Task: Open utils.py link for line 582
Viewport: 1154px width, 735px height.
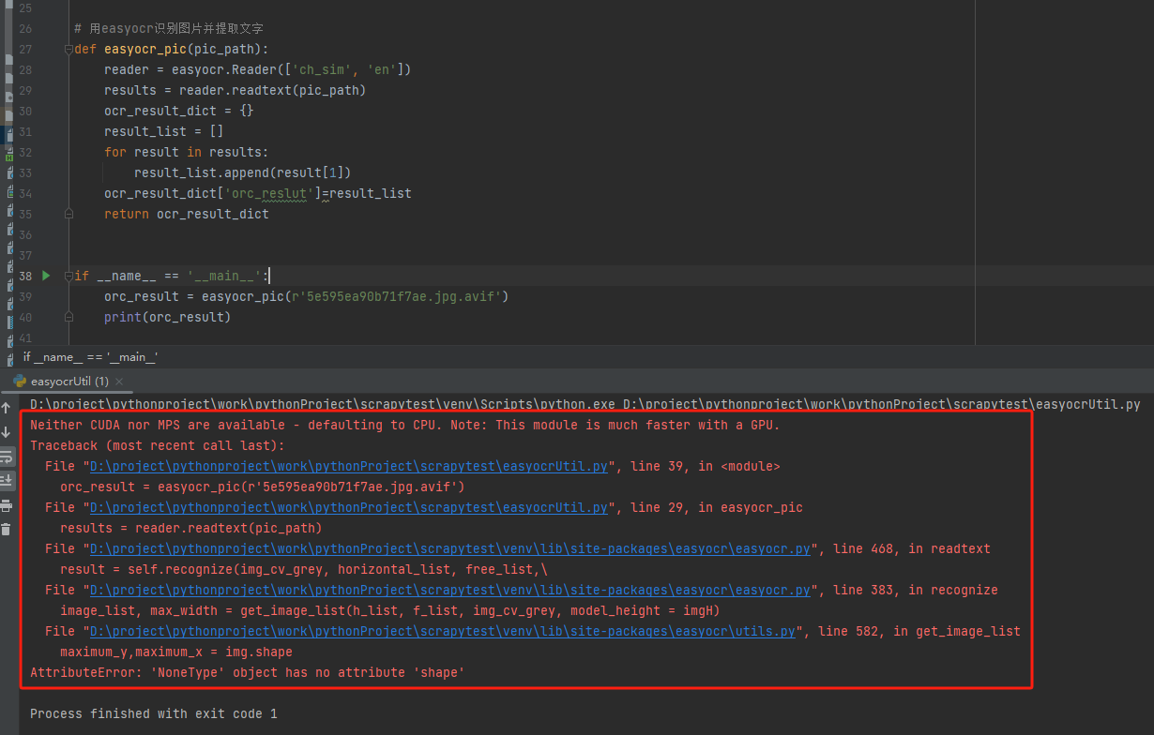Action: (x=442, y=632)
